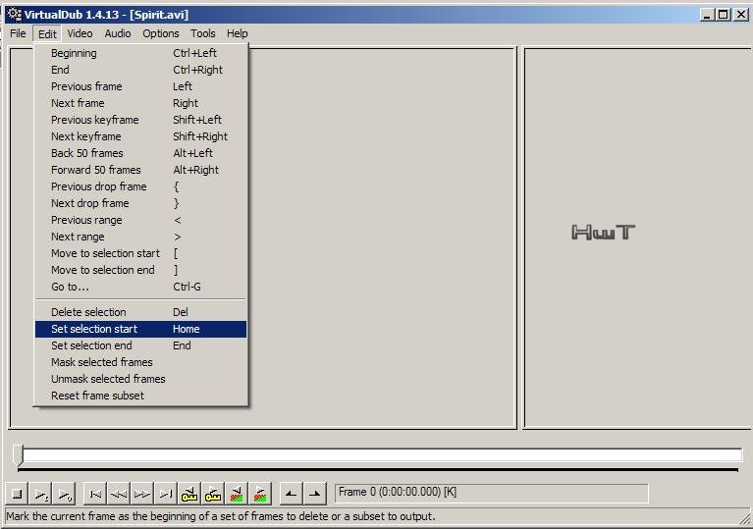This screenshot has width=753, height=529.
Task: Minimize the VirtualDub window
Action: coord(707,15)
